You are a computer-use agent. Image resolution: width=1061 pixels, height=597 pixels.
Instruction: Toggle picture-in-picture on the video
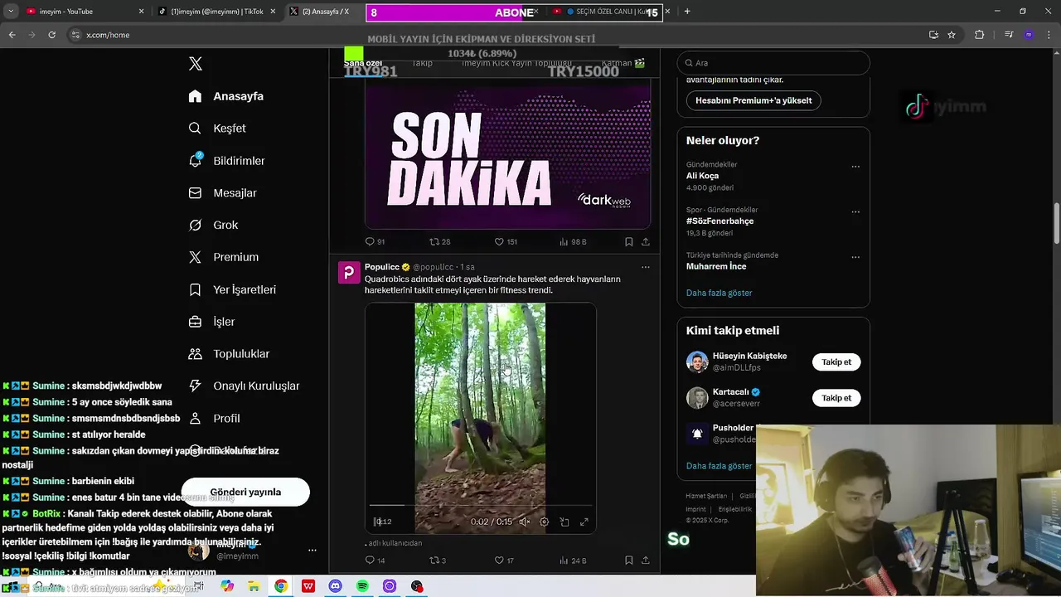coord(564,522)
